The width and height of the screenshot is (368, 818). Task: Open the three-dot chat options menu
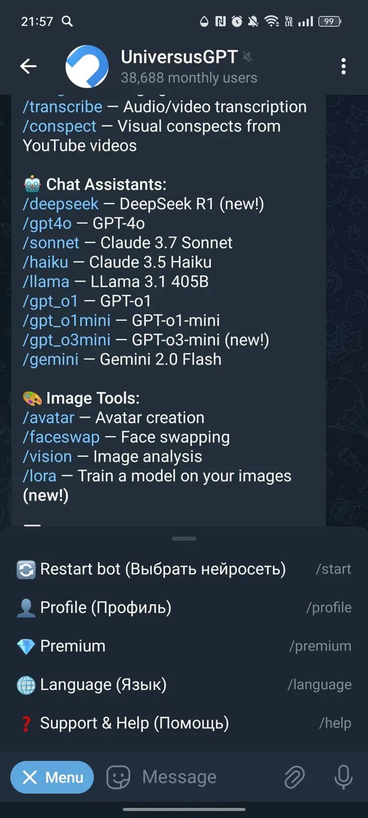(343, 66)
